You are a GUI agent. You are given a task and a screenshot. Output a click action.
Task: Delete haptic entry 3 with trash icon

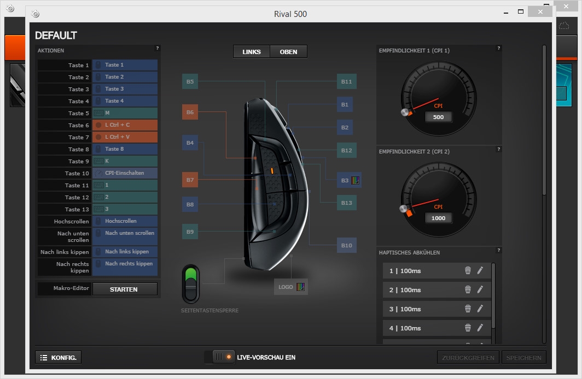[x=468, y=309]
